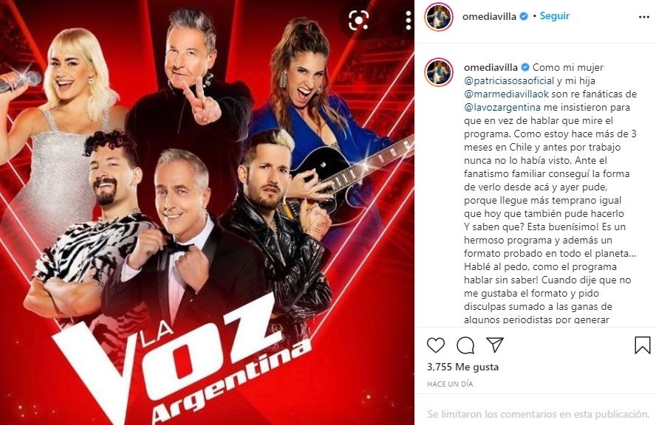Save the post with bookmark icon
656x425 pixels.
point(642,345)
